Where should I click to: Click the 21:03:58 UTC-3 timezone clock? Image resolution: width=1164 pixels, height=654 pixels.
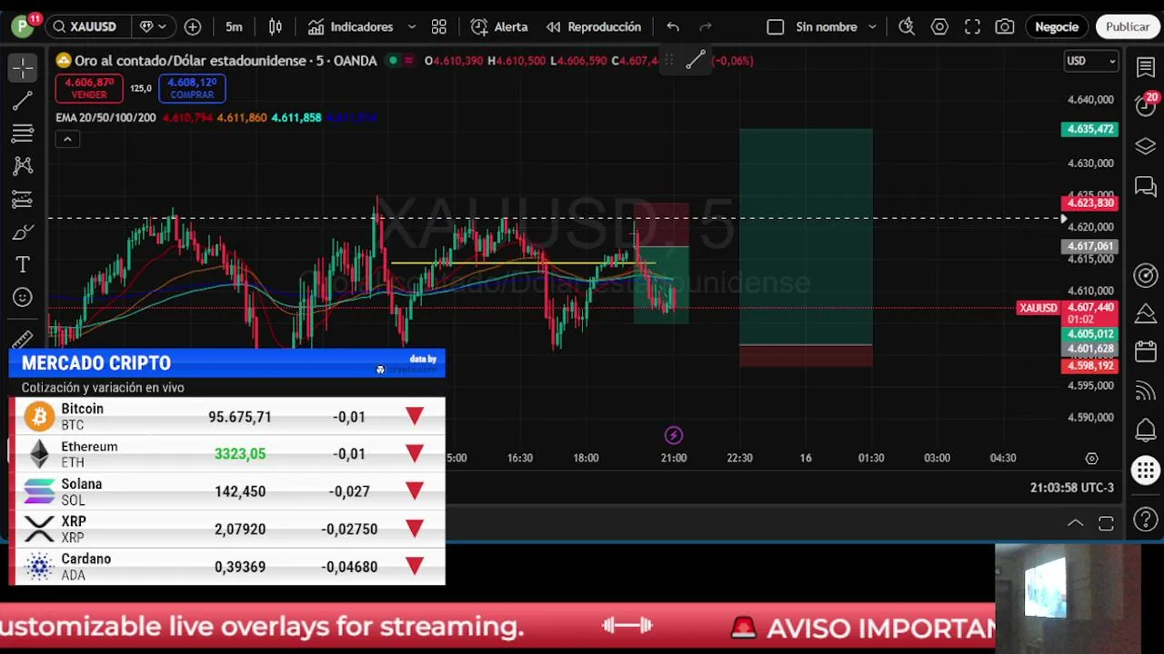click(1071, 488)
